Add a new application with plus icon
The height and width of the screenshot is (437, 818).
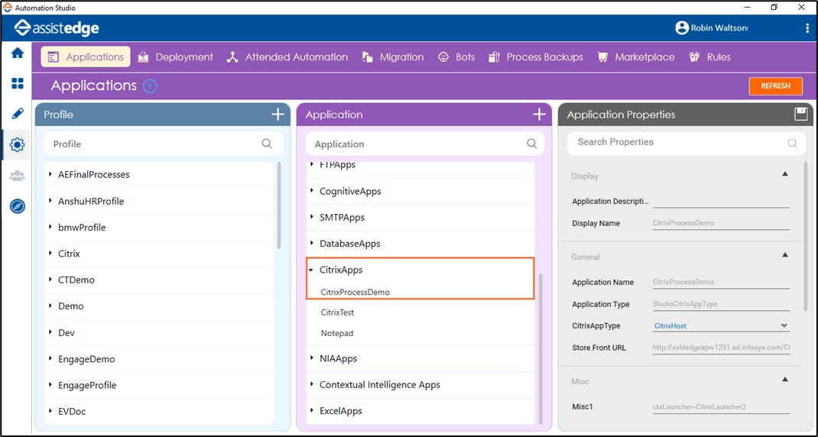(539, 115)
